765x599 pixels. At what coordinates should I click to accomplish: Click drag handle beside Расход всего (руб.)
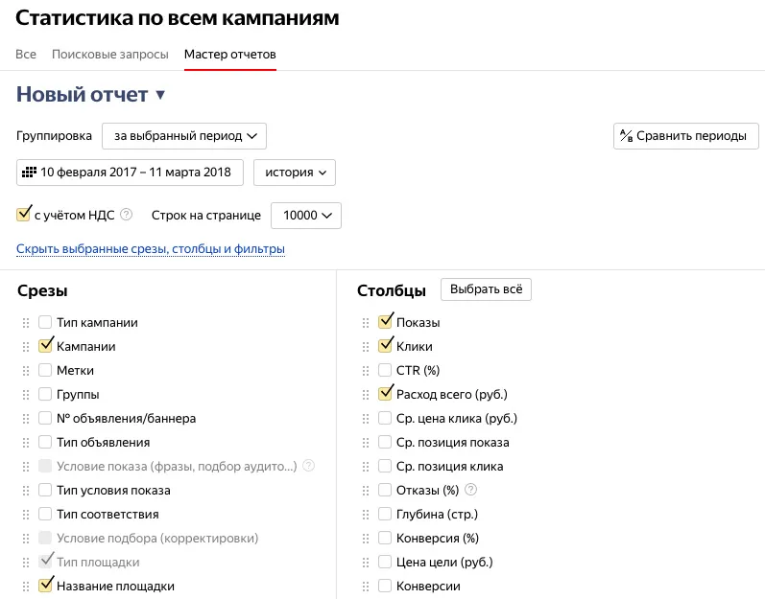[366, 395]
